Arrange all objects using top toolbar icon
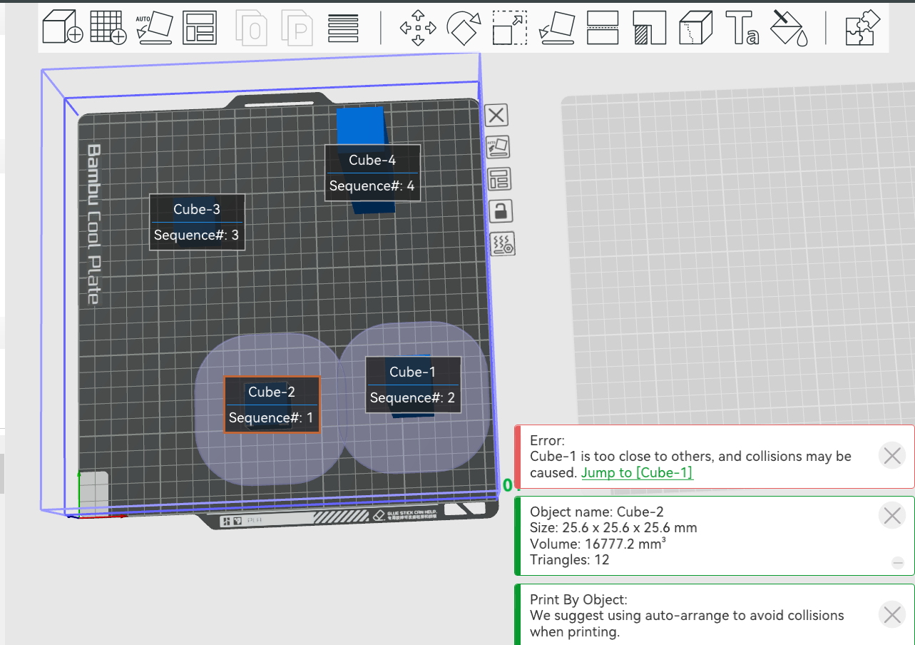Image resolution: width=915 pixels, height=645 pixels. pyautogui.click(x=200, y=28)
